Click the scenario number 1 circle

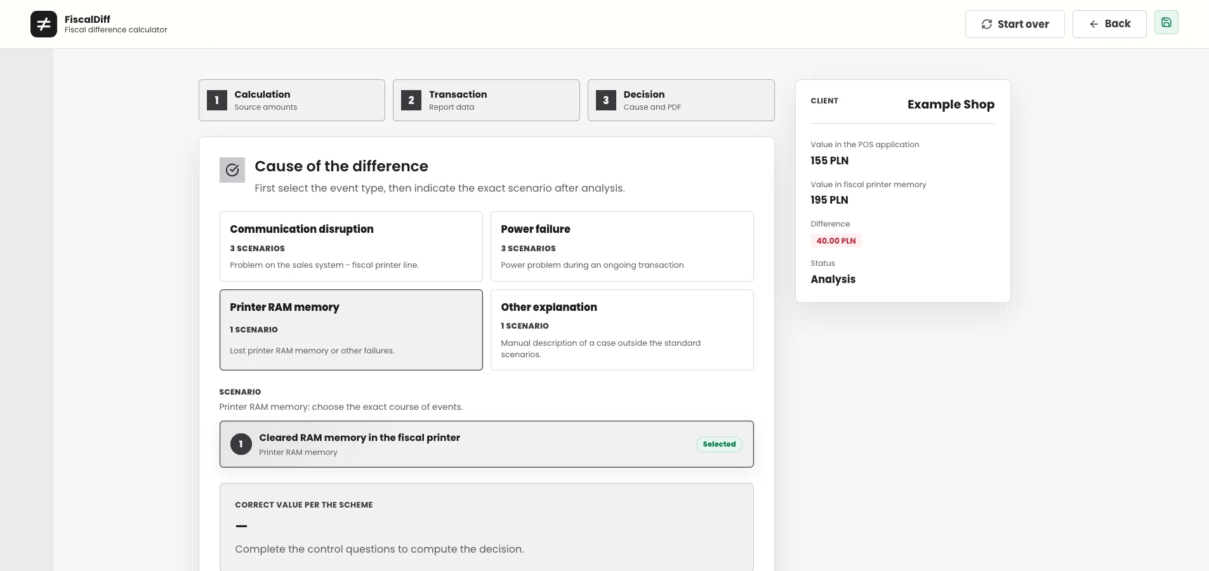click(x=241, y=444)
